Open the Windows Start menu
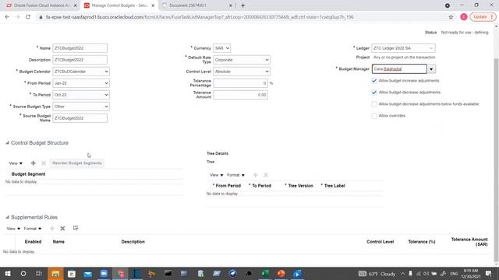 (8, 273)
